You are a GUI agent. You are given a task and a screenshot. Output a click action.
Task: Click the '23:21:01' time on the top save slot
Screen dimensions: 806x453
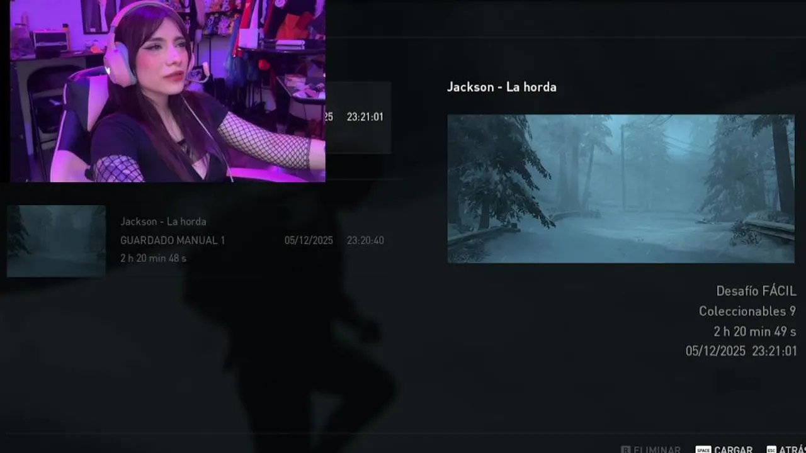pyautogui.click(x=365, y=116)
